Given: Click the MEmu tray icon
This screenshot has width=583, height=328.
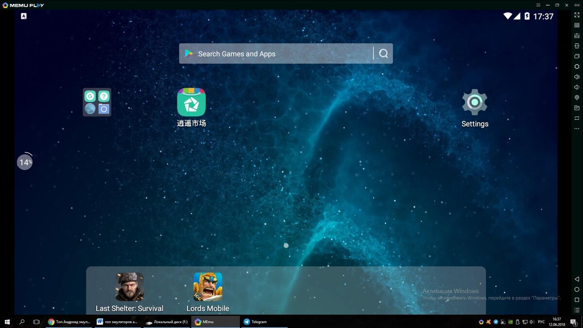Looking at the screenshot, I should tap(481, 322).
